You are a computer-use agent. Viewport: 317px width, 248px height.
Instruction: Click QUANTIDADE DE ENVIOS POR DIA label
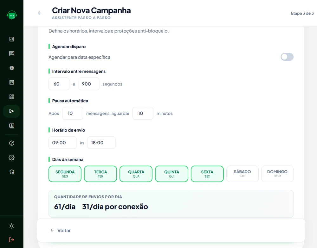point(88,197)
